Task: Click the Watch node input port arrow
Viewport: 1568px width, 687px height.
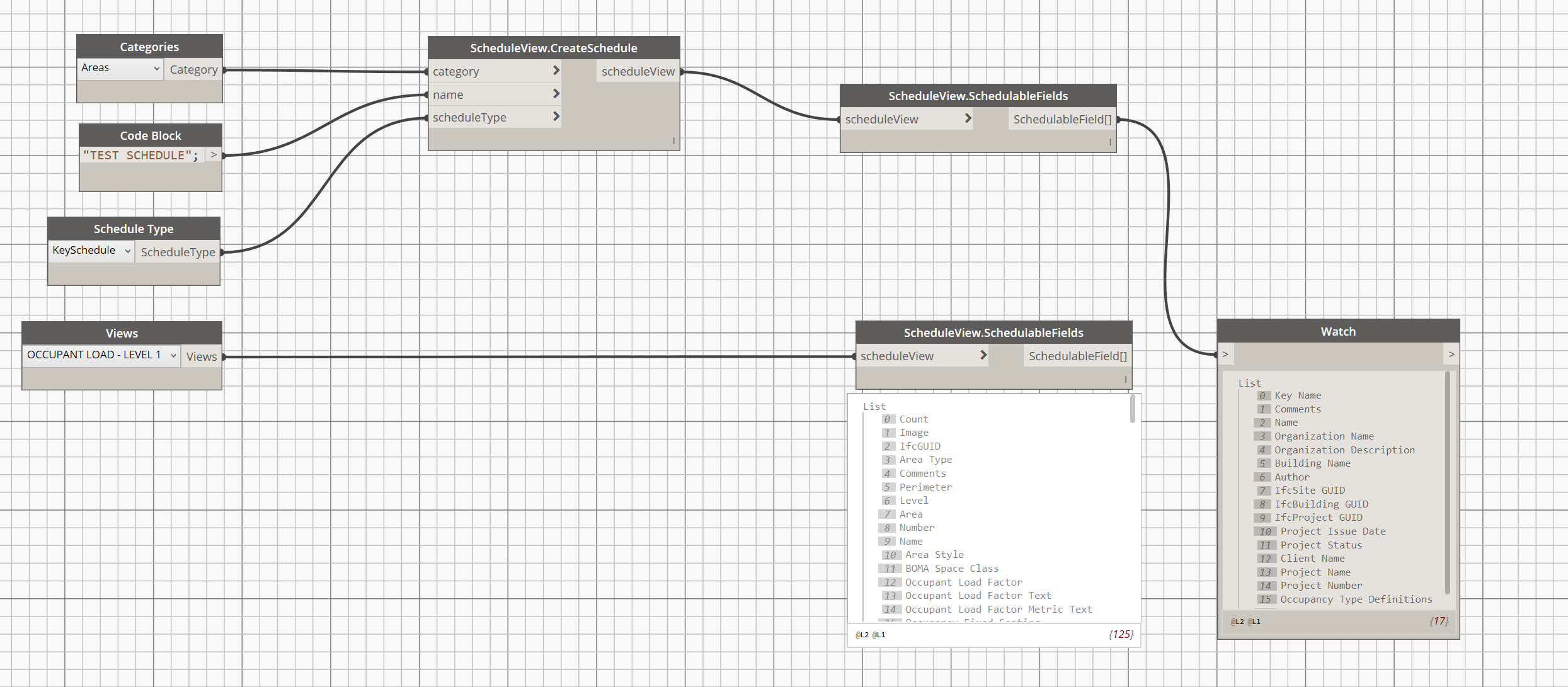Action: click(x=1225, y=355)
